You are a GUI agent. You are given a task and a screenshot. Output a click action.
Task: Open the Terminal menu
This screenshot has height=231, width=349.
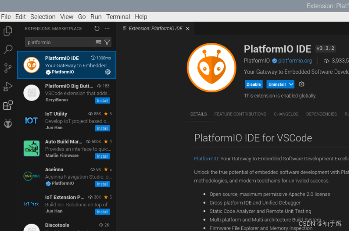coord(118,16)
